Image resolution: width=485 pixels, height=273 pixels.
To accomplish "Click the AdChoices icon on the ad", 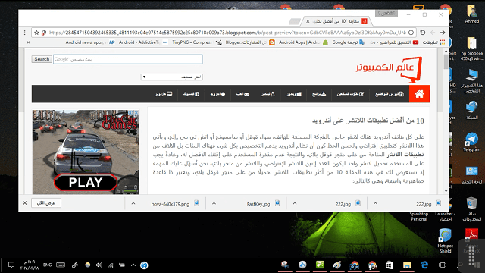I will coord(131,113).
